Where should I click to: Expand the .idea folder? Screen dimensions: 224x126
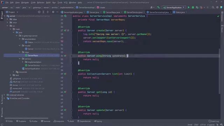[x=7, y=19]
